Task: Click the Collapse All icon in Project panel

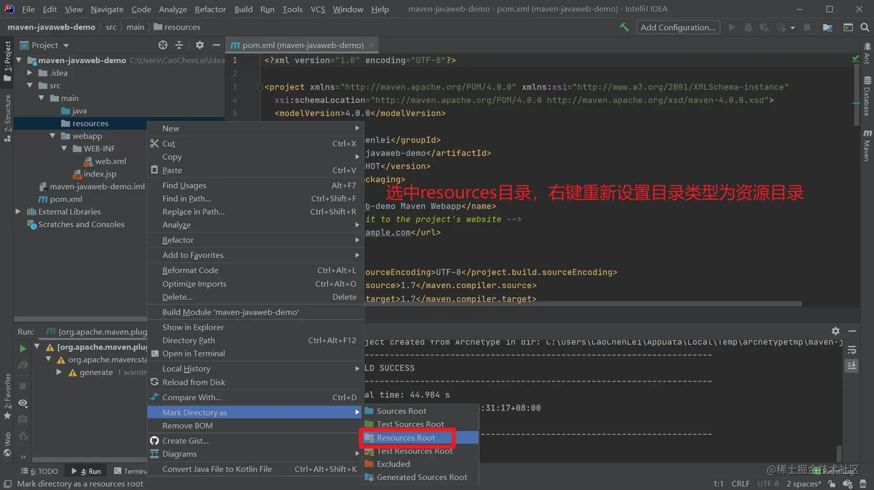Action: (179, 45)
